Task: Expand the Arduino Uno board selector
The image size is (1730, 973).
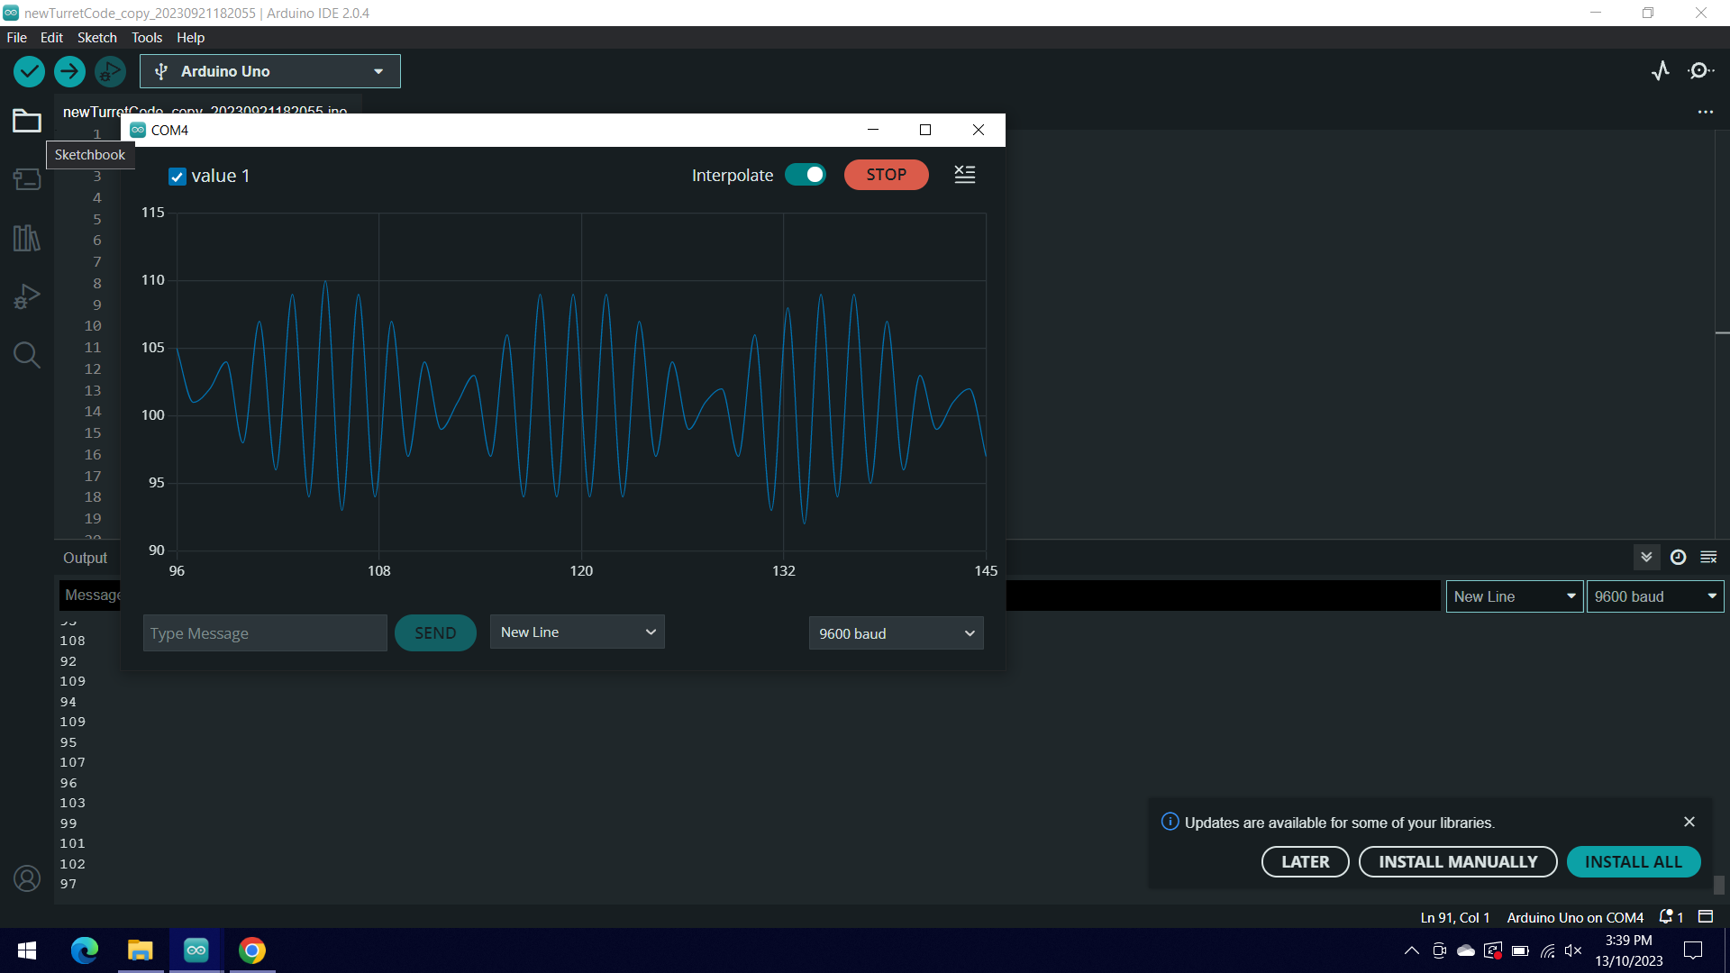Action: (x=269, y=71)
